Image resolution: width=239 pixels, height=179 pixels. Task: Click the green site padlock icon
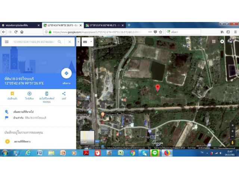(x=50, y=32)
